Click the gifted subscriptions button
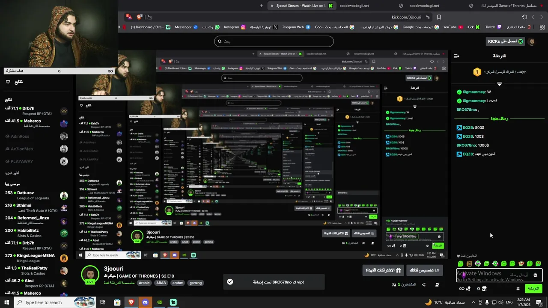Image resolution: width=548 pixels, height=308 pixels. click(x=383, y=270)
